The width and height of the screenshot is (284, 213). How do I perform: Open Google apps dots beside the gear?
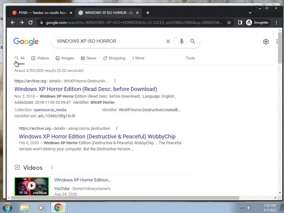click(x=277, y=42)
